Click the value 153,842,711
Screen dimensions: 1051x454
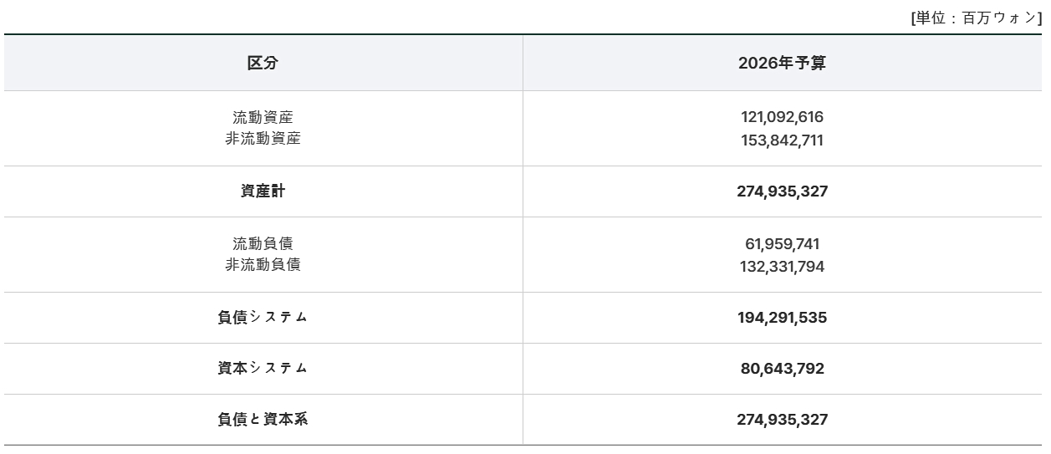click(782, 140)
